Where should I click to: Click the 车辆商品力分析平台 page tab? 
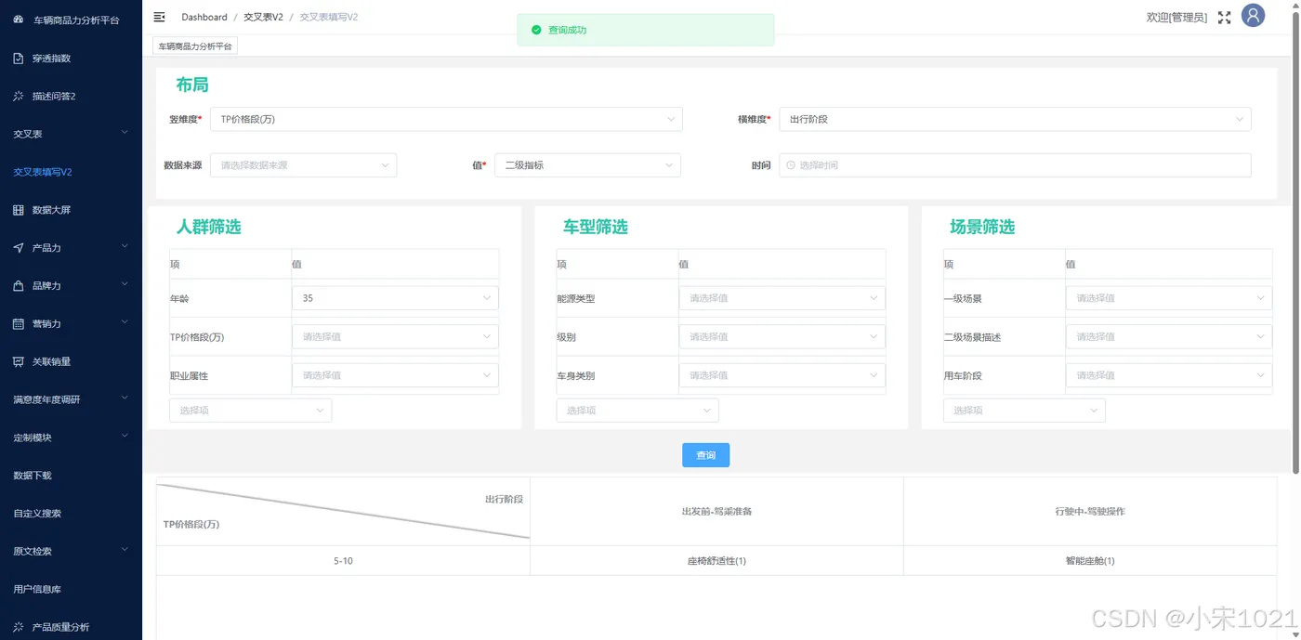(x=195, y=46)
